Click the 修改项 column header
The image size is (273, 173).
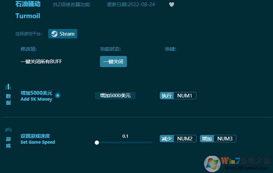[x=29, y=49]
